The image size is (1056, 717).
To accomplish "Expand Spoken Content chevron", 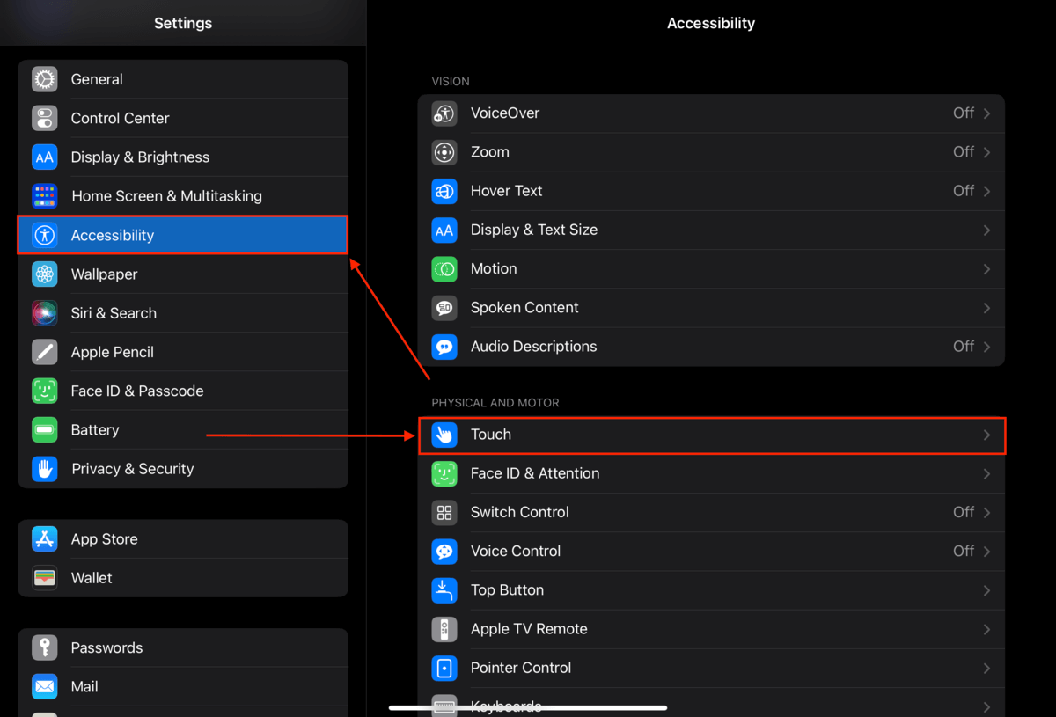I will (987, 308).
